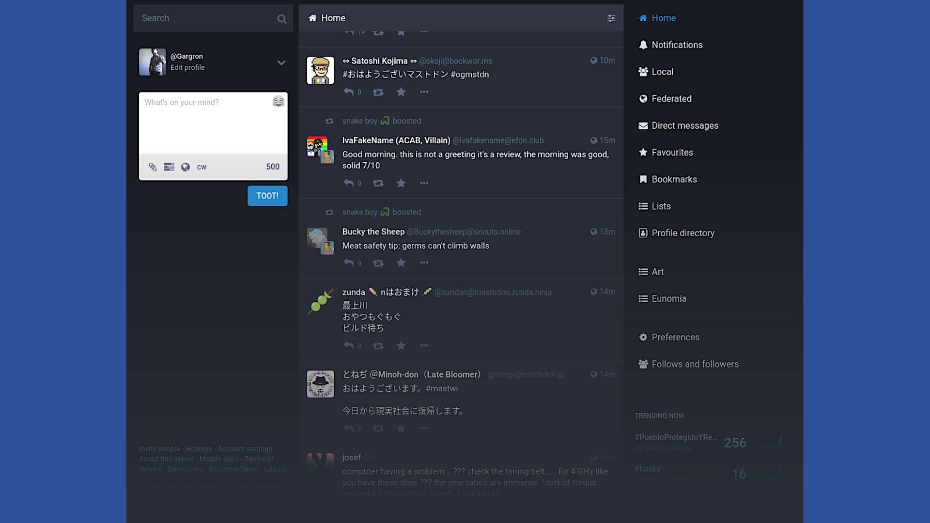Click the Invite people link

point(159,448)
